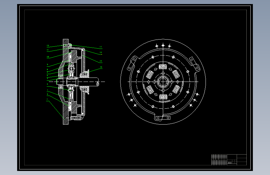Viewport: 270px width, 175px height.
Task: Select callout number 16 label
Action: pyautogui.click(x=101, y=67)
